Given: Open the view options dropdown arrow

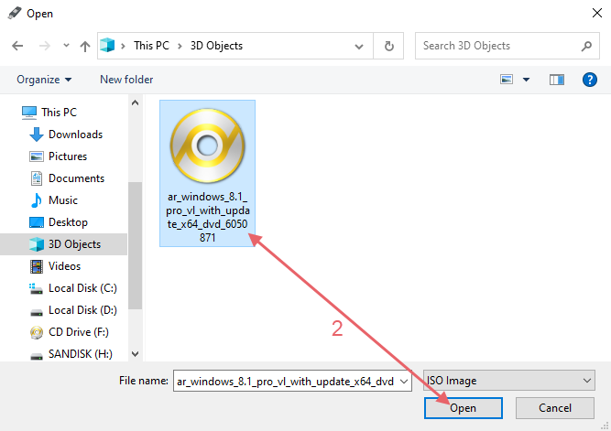Looking at the screenshot, I should click(x=526, y=80).
